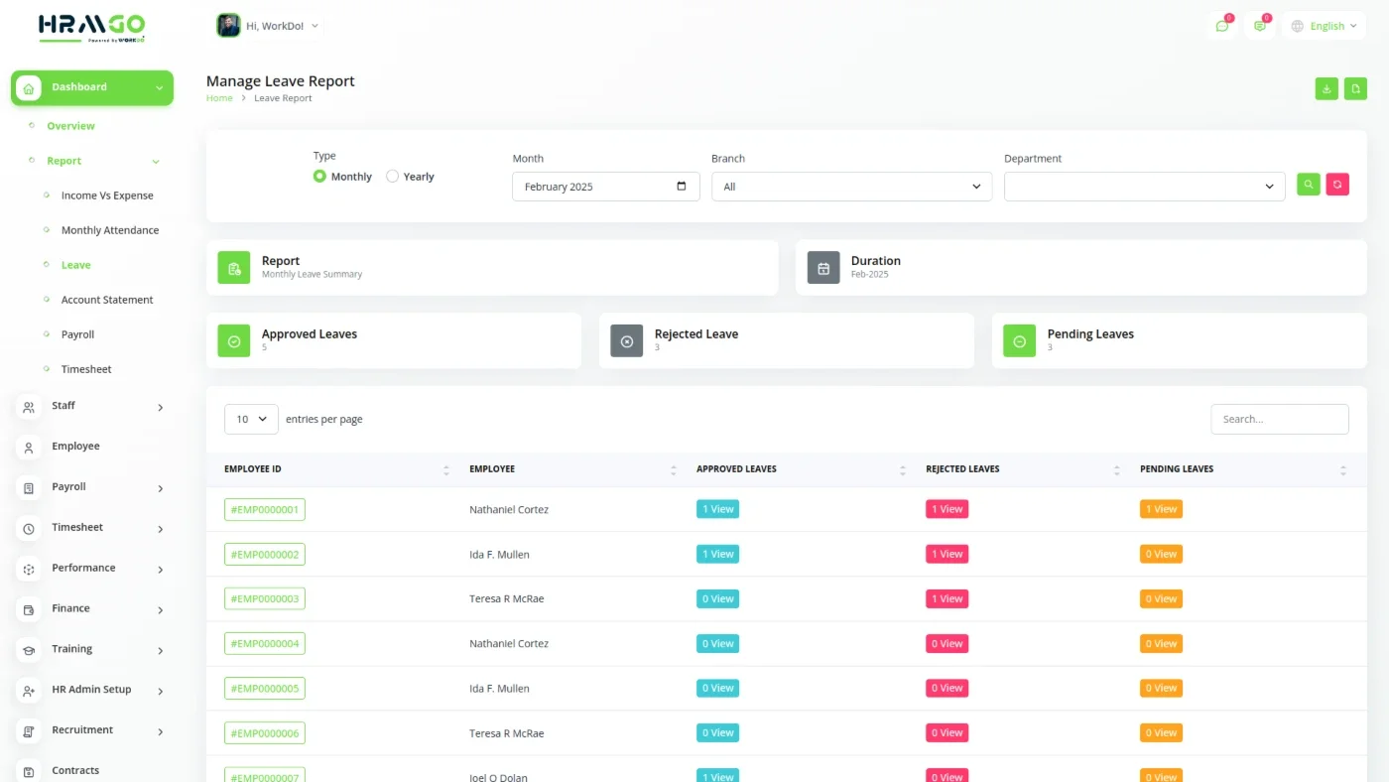Click the export file icon at top right

click(x=1355, y=88)
